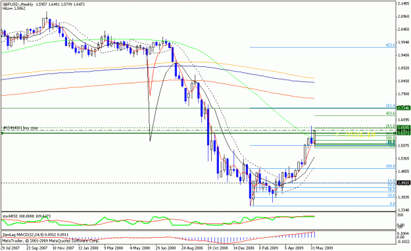
Task: Click the 2.1455 price axis label
Action: coord(403,4)
